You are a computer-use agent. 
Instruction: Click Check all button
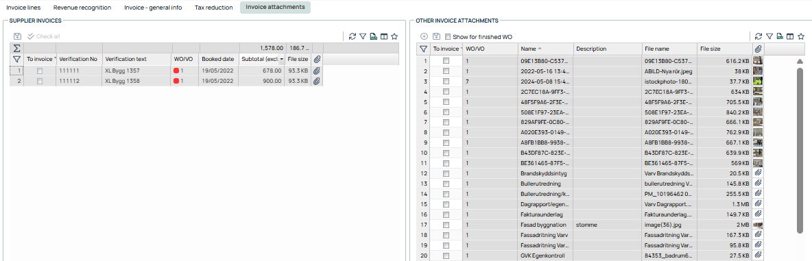click(x=43, y=36)
